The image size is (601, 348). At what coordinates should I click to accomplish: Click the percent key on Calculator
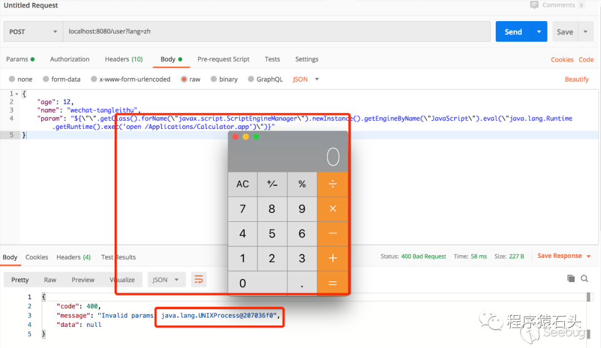click(x=302, y=184)
